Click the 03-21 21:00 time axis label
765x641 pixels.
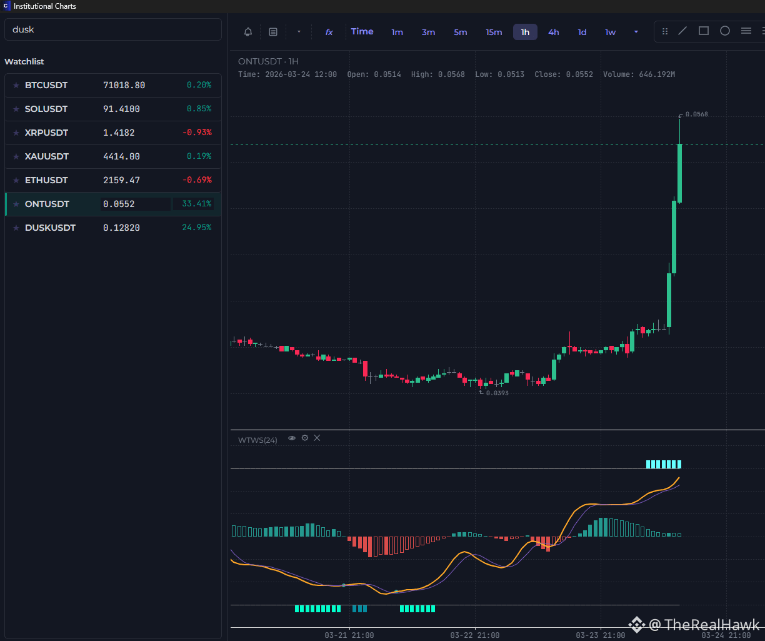coord(349,635)
